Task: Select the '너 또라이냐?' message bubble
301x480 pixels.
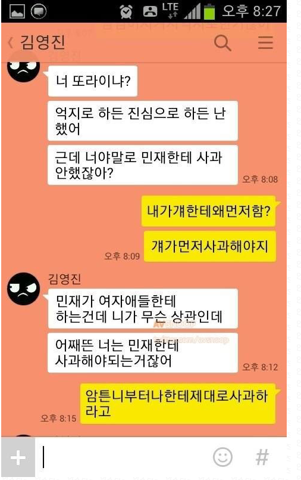Action: (92, 81)
